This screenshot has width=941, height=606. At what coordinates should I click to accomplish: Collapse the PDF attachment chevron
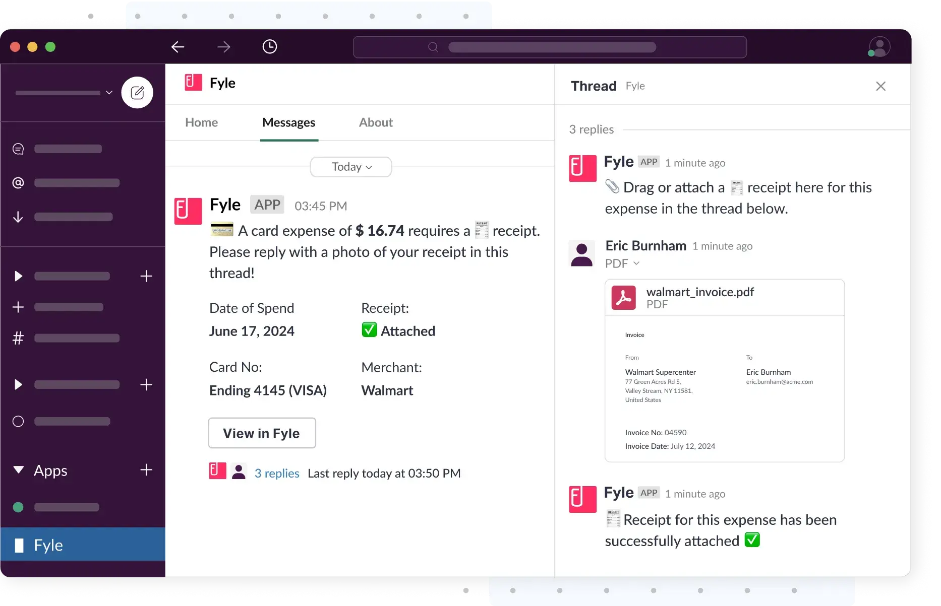tap(636, 263)
